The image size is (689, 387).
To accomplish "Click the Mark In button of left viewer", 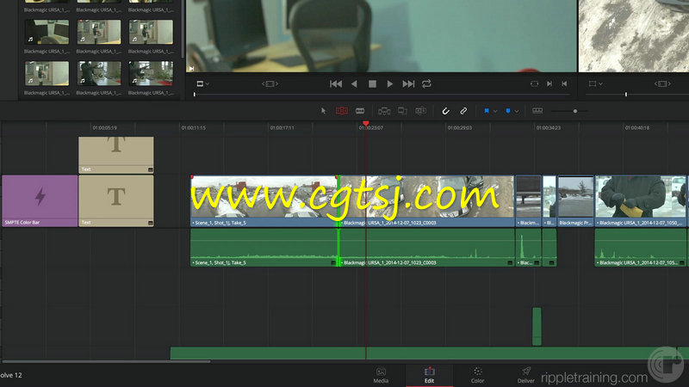I will pyautogui.click(x=549, y=83).
